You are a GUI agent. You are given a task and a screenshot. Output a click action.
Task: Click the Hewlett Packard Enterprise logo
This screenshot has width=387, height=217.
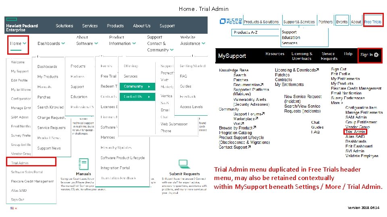pos(22,25)
